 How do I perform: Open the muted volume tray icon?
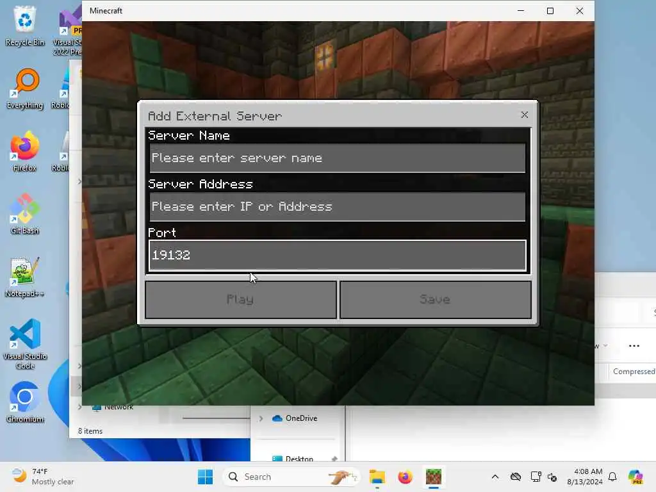(x=552, y=477)
